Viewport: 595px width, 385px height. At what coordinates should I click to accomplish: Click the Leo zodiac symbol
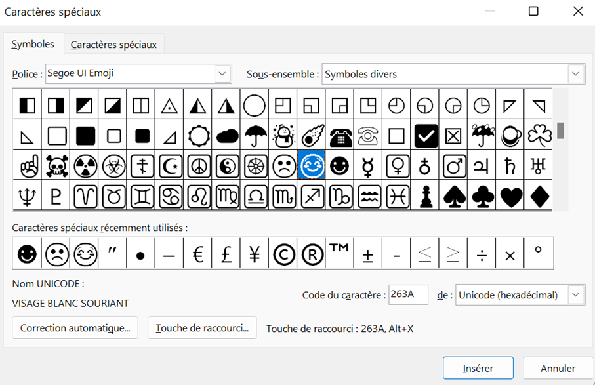click(x=198, y=196)
